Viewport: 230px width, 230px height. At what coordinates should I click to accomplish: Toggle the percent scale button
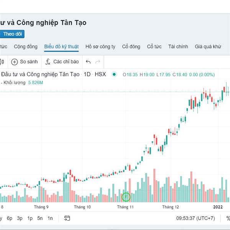coord(228,218)
